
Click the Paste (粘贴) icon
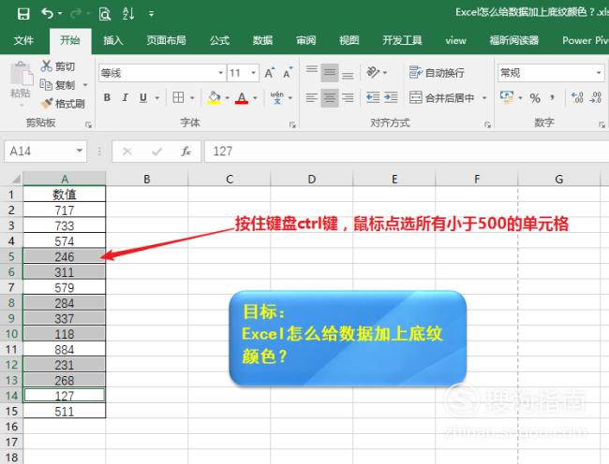pyautogui.click(x=21, y=74)
